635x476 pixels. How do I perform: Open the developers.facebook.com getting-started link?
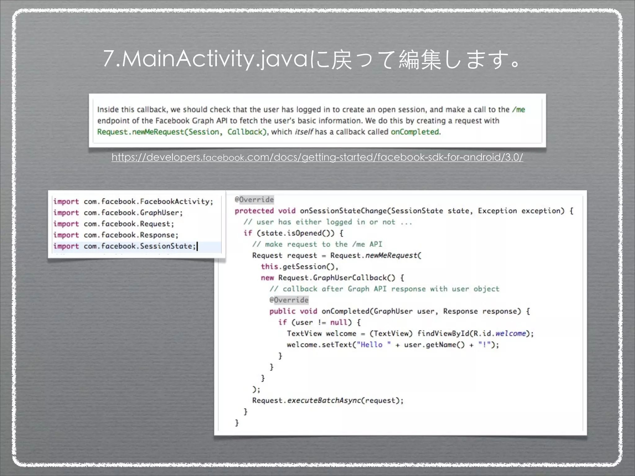click(x=317, y=157)
